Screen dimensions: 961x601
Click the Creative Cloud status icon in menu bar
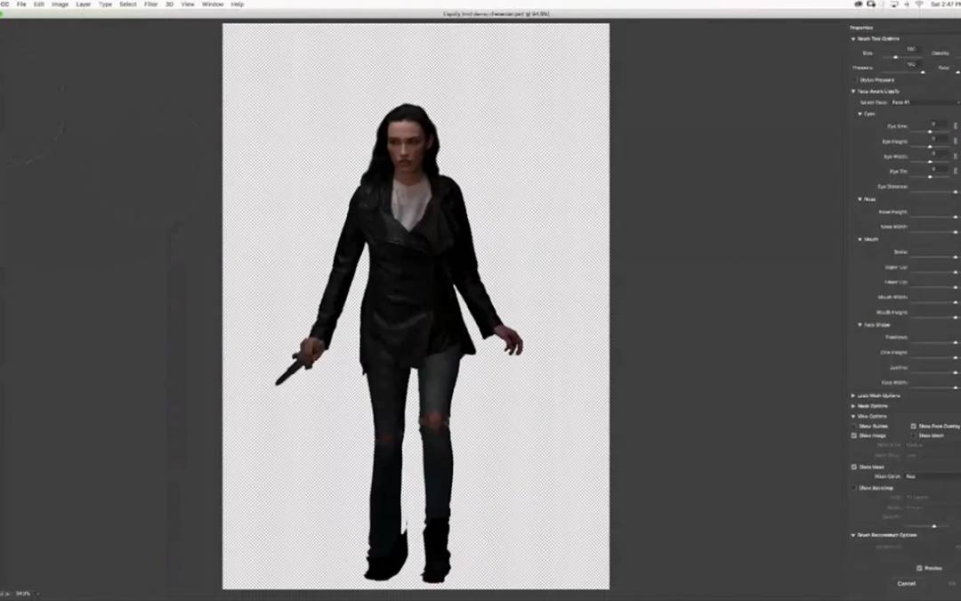coord(859,4)
